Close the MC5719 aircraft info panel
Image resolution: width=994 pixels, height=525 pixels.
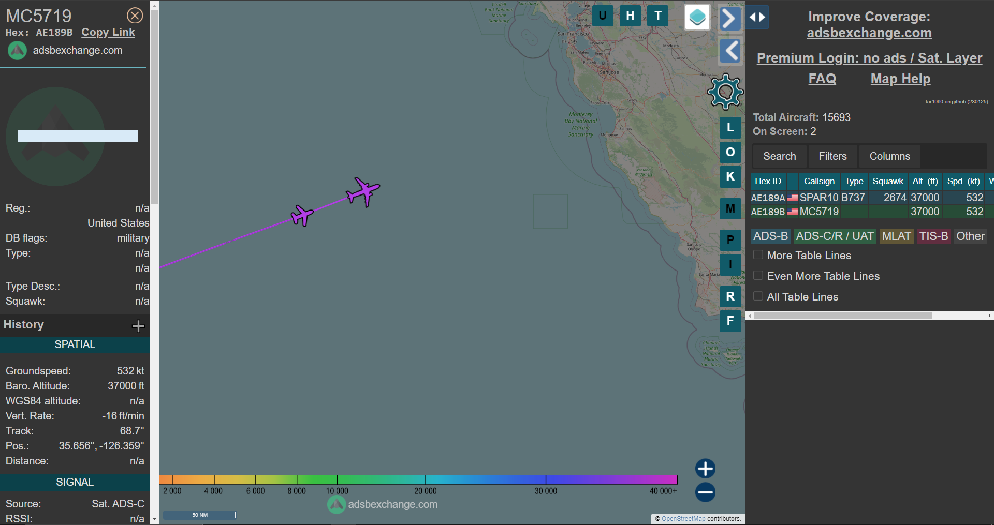pyautogui.click(x=135, y=16)
